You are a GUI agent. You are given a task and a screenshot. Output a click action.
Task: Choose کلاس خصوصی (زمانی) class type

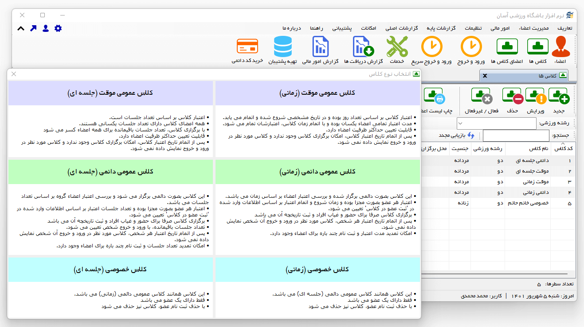pyautogui.click(x=317, y=269)
